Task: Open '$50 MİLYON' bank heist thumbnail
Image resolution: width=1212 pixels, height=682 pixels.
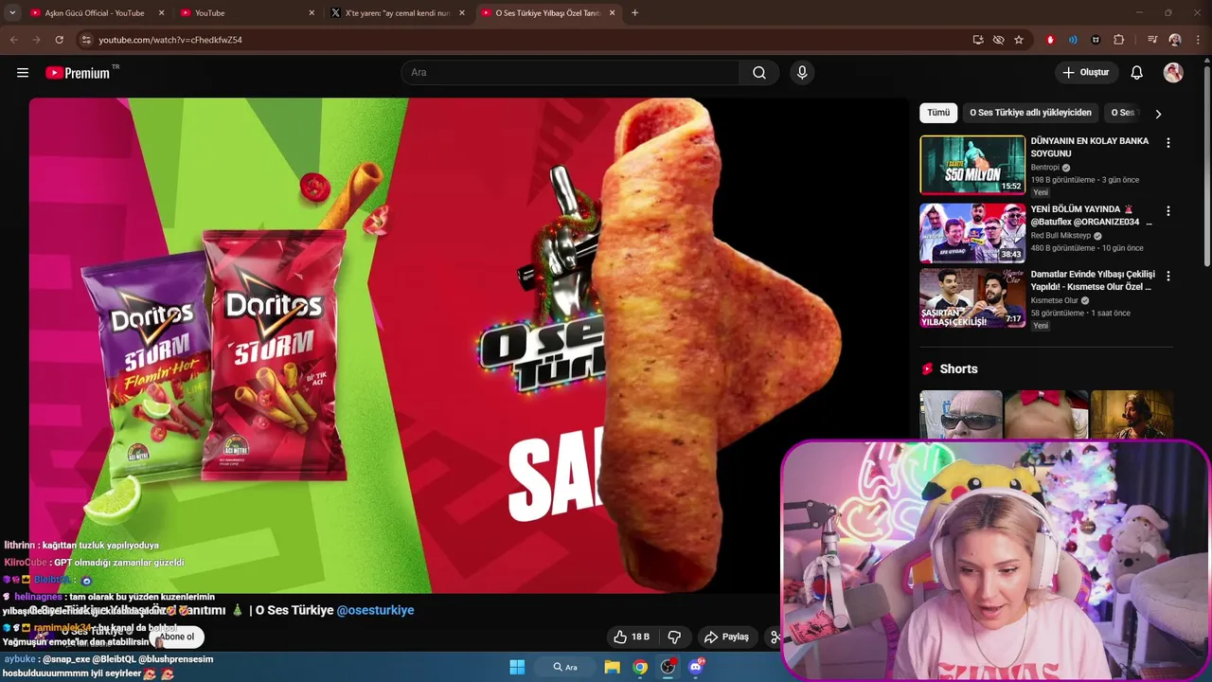Action: coord(972,165)
